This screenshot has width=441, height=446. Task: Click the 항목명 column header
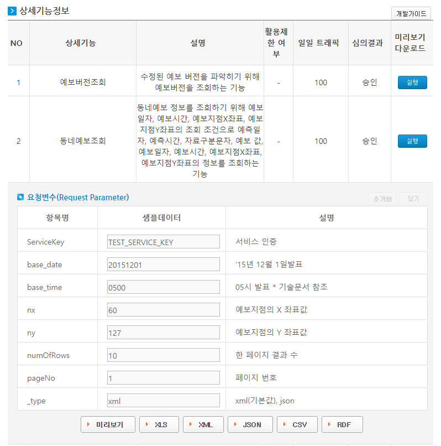(x=57, y=218)
